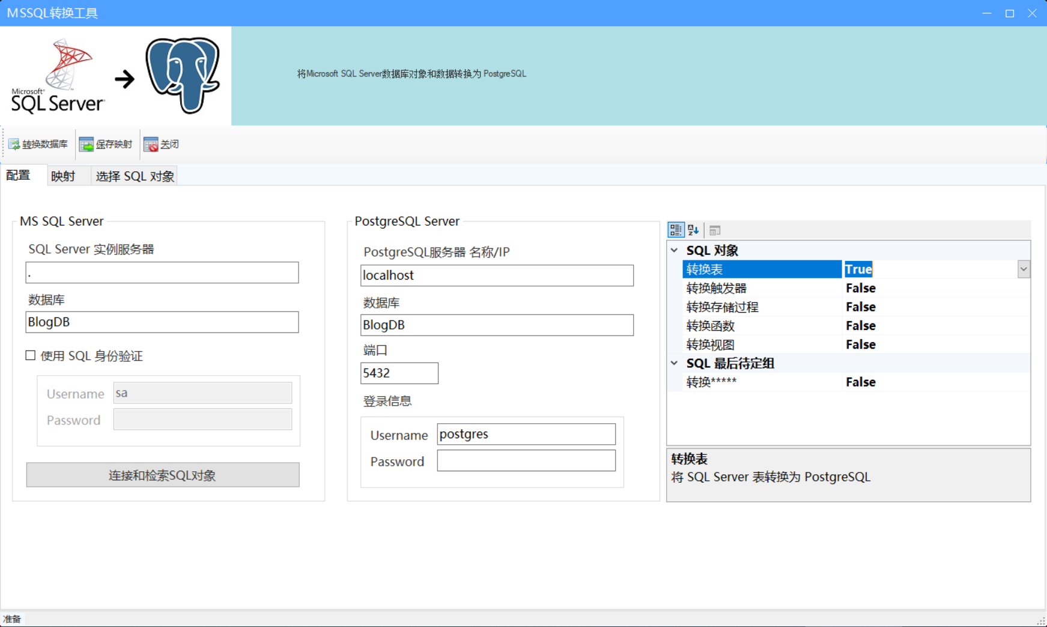The width and height of the screenshot is (1047, 627).
Task: Maximize the MSSQL转换工具 window
Action: [x=1010, y=13]
